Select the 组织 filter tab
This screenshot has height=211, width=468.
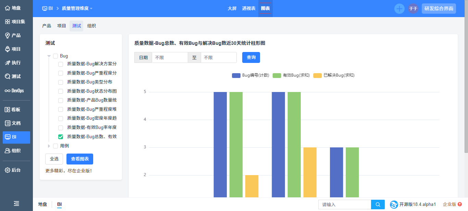tap(92, 26)
